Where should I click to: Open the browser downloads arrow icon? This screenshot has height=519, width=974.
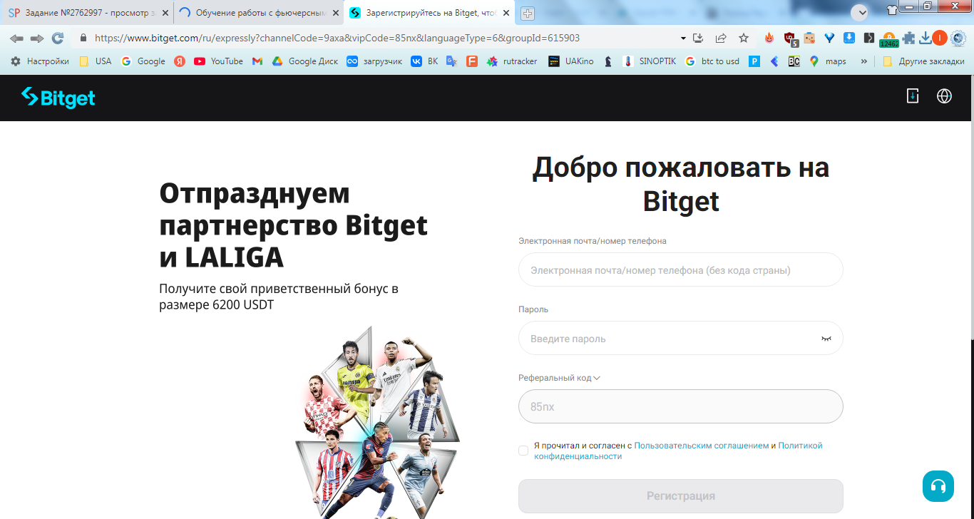(926, 38)
